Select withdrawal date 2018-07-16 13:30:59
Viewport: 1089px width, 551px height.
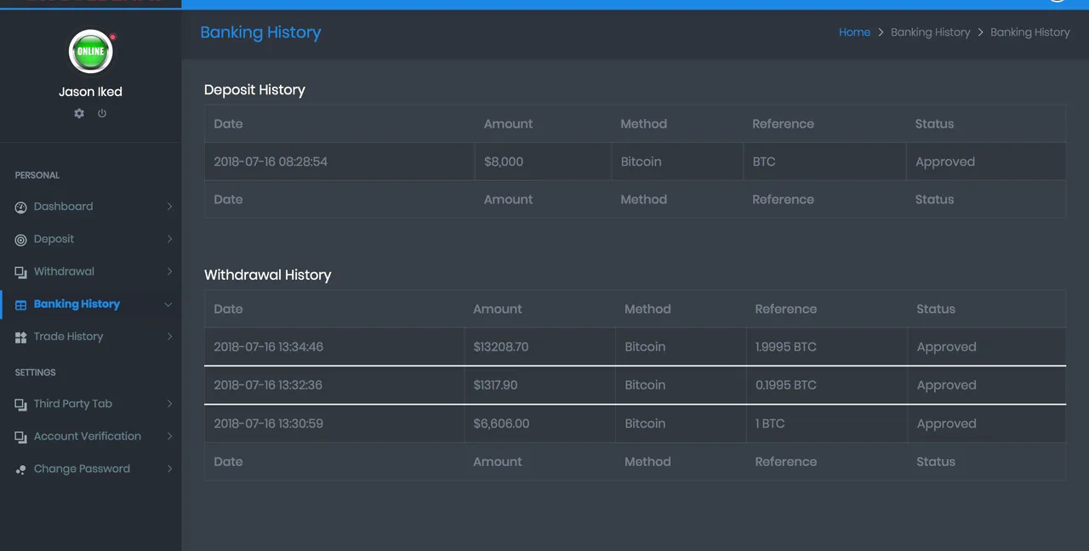(268, 423)
